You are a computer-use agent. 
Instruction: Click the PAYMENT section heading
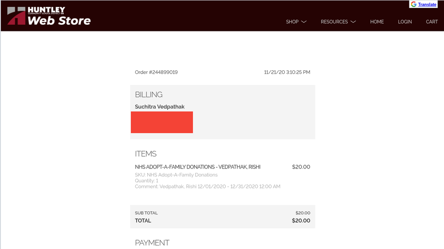click(152, 243)
